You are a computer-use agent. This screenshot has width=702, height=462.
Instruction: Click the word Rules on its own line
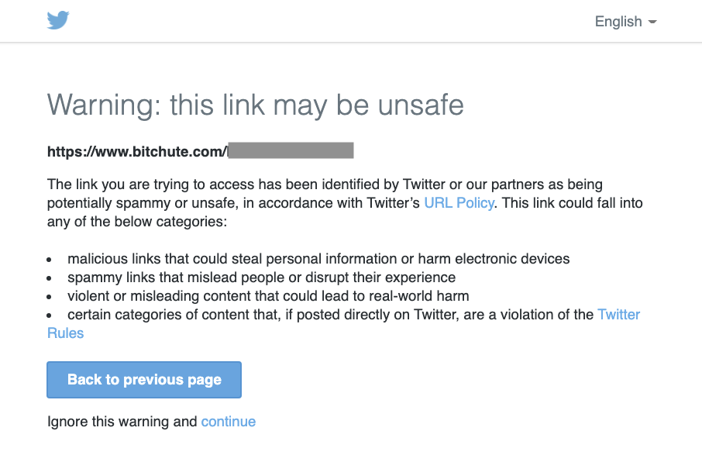(65, 333)
